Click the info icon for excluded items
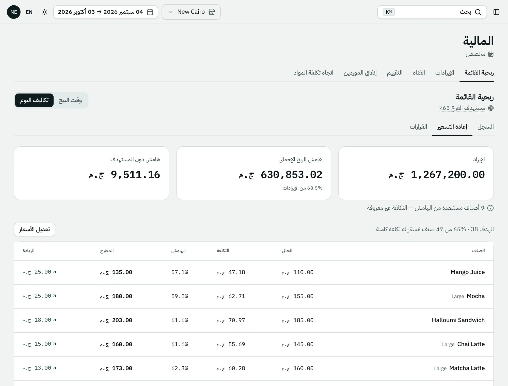508x386 pixels. pyautogui.click(x=490, y=208)
